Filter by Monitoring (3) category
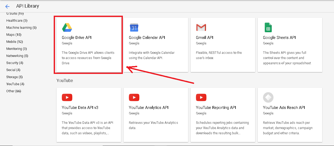The width and height of the screenshot is (334, 146). pyautogui.click(x=17, y=49)
